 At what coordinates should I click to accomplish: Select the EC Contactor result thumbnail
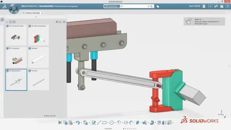pyautogui.click(x=16, y=57)
